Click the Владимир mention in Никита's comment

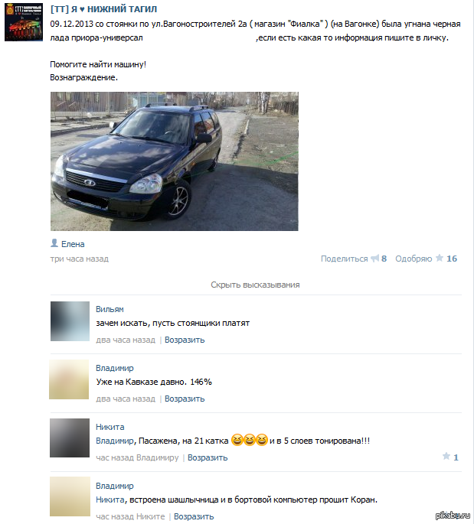tap(115, 441)
